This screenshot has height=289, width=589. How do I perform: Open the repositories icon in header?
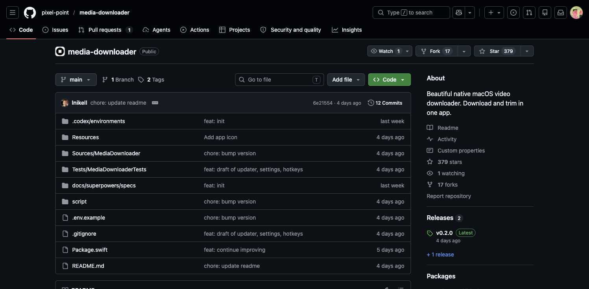click(x=545, y=13)
